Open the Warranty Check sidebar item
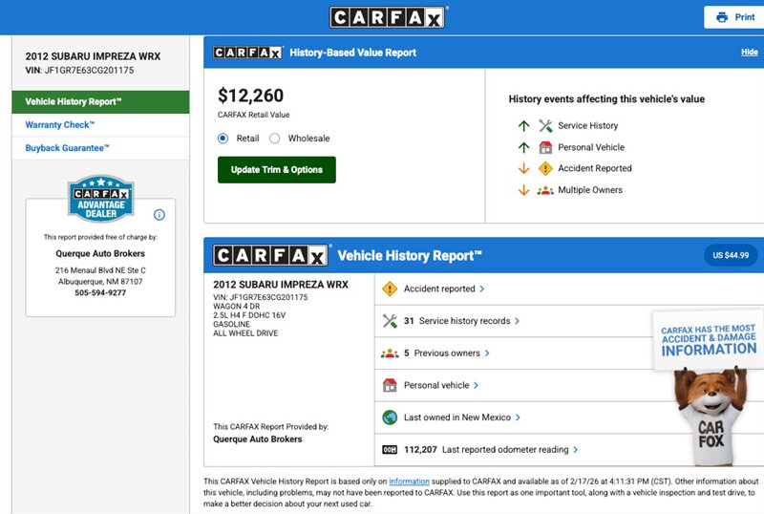 tap(60, 125)
